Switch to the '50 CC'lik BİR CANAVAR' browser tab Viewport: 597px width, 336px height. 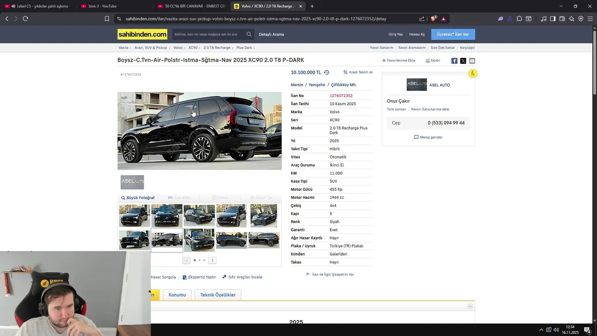tap(191, 6)
